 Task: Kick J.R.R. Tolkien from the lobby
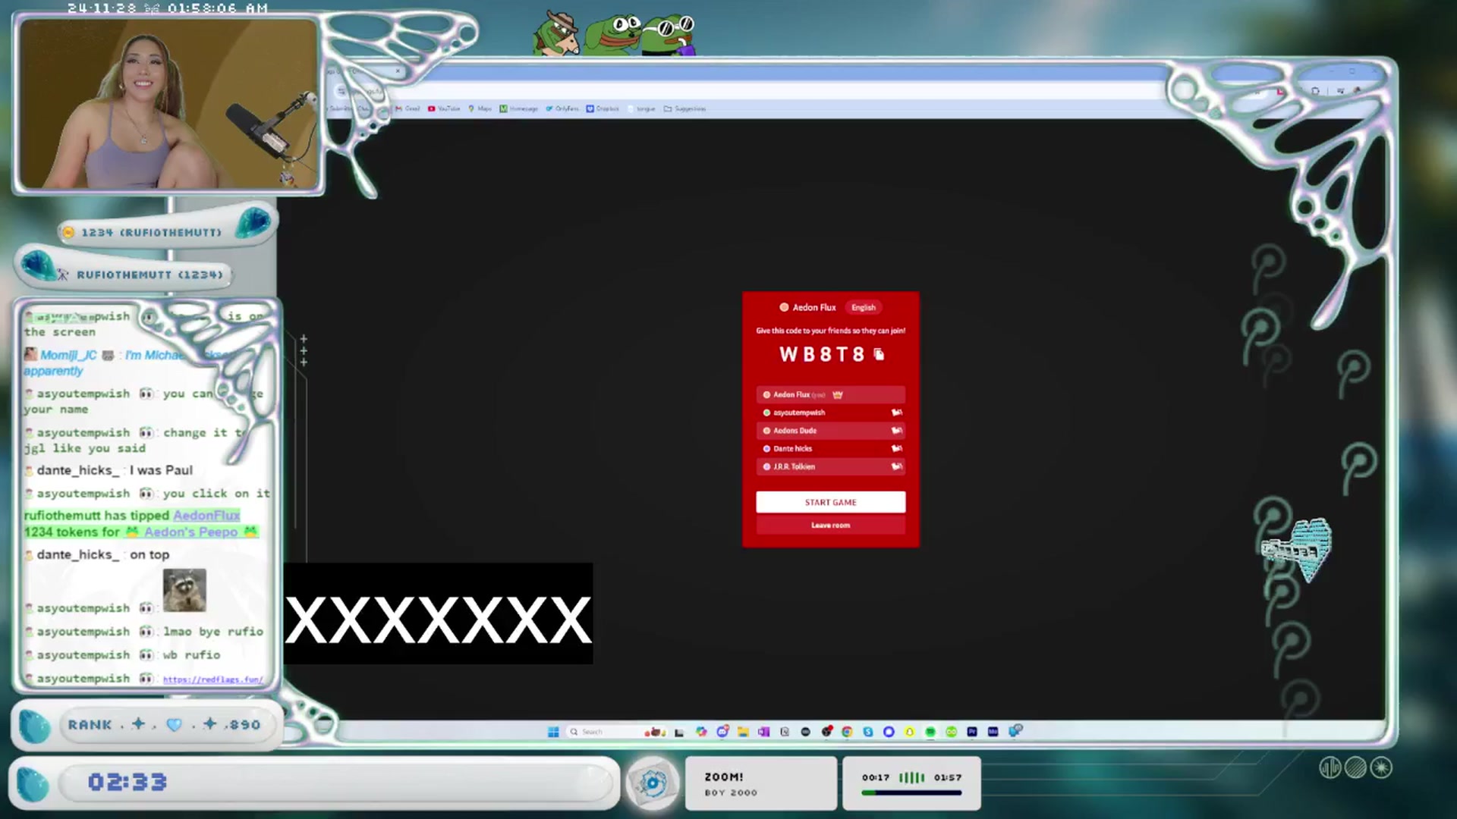896,466
